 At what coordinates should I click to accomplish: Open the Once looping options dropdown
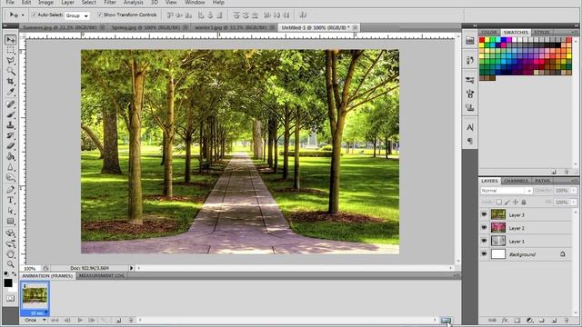coord(35,320)
